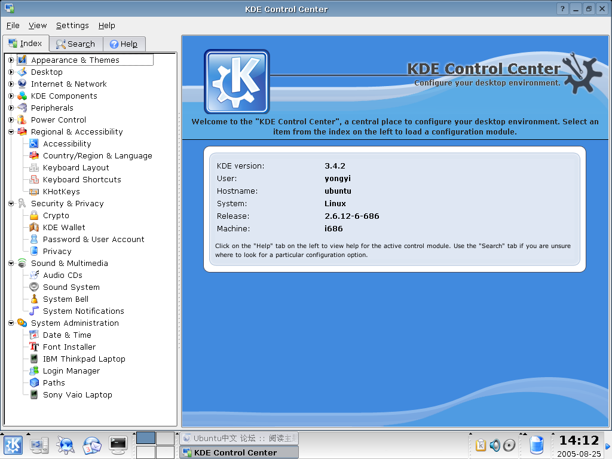Collapse the Sound & Multimedia category
612x459 pixels.
click(x=11, y=264)
